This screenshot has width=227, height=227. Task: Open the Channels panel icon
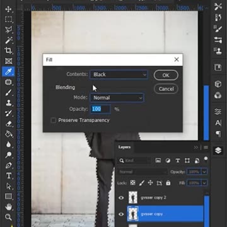[x=218, y=95]
